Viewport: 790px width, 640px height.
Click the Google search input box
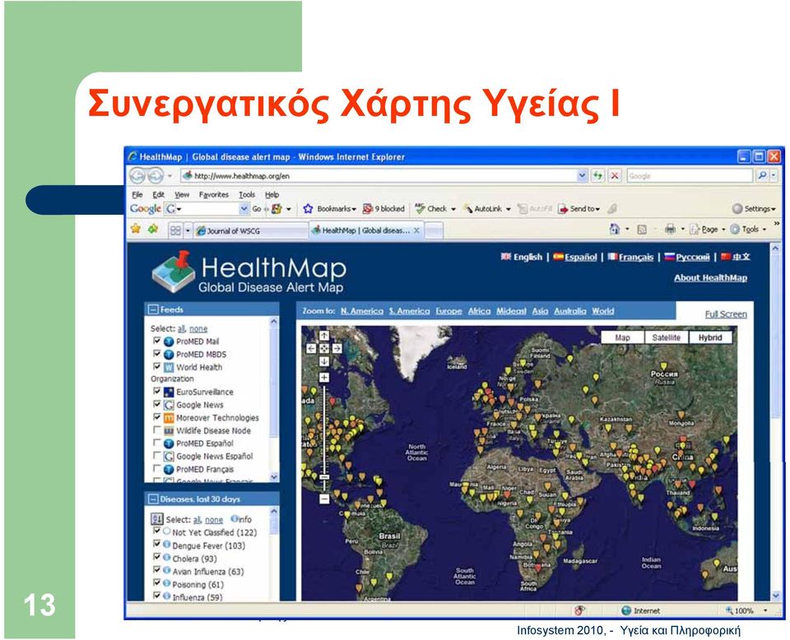click(x=690, y=176)
